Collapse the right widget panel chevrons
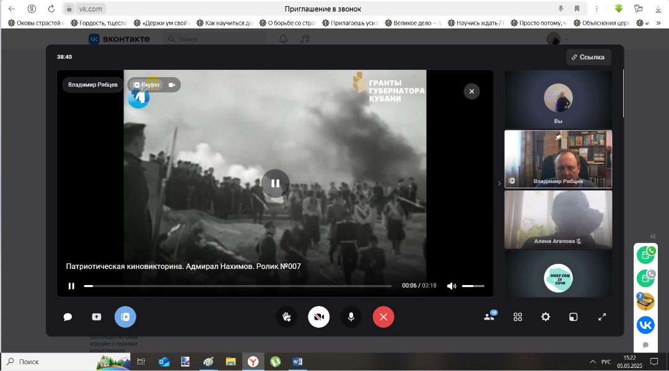Viewport: 669px width, 371px height. [653, 236]
